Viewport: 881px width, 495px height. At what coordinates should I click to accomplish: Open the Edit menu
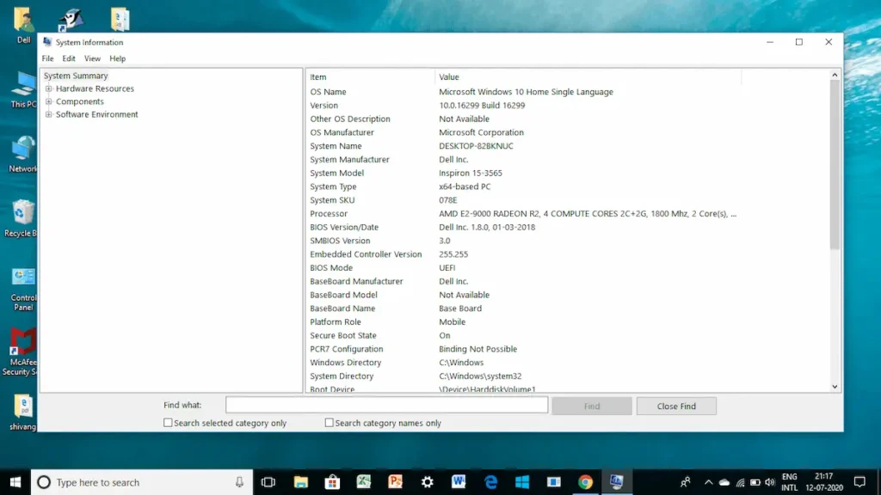pyautogui.click(x=69, y=58)
